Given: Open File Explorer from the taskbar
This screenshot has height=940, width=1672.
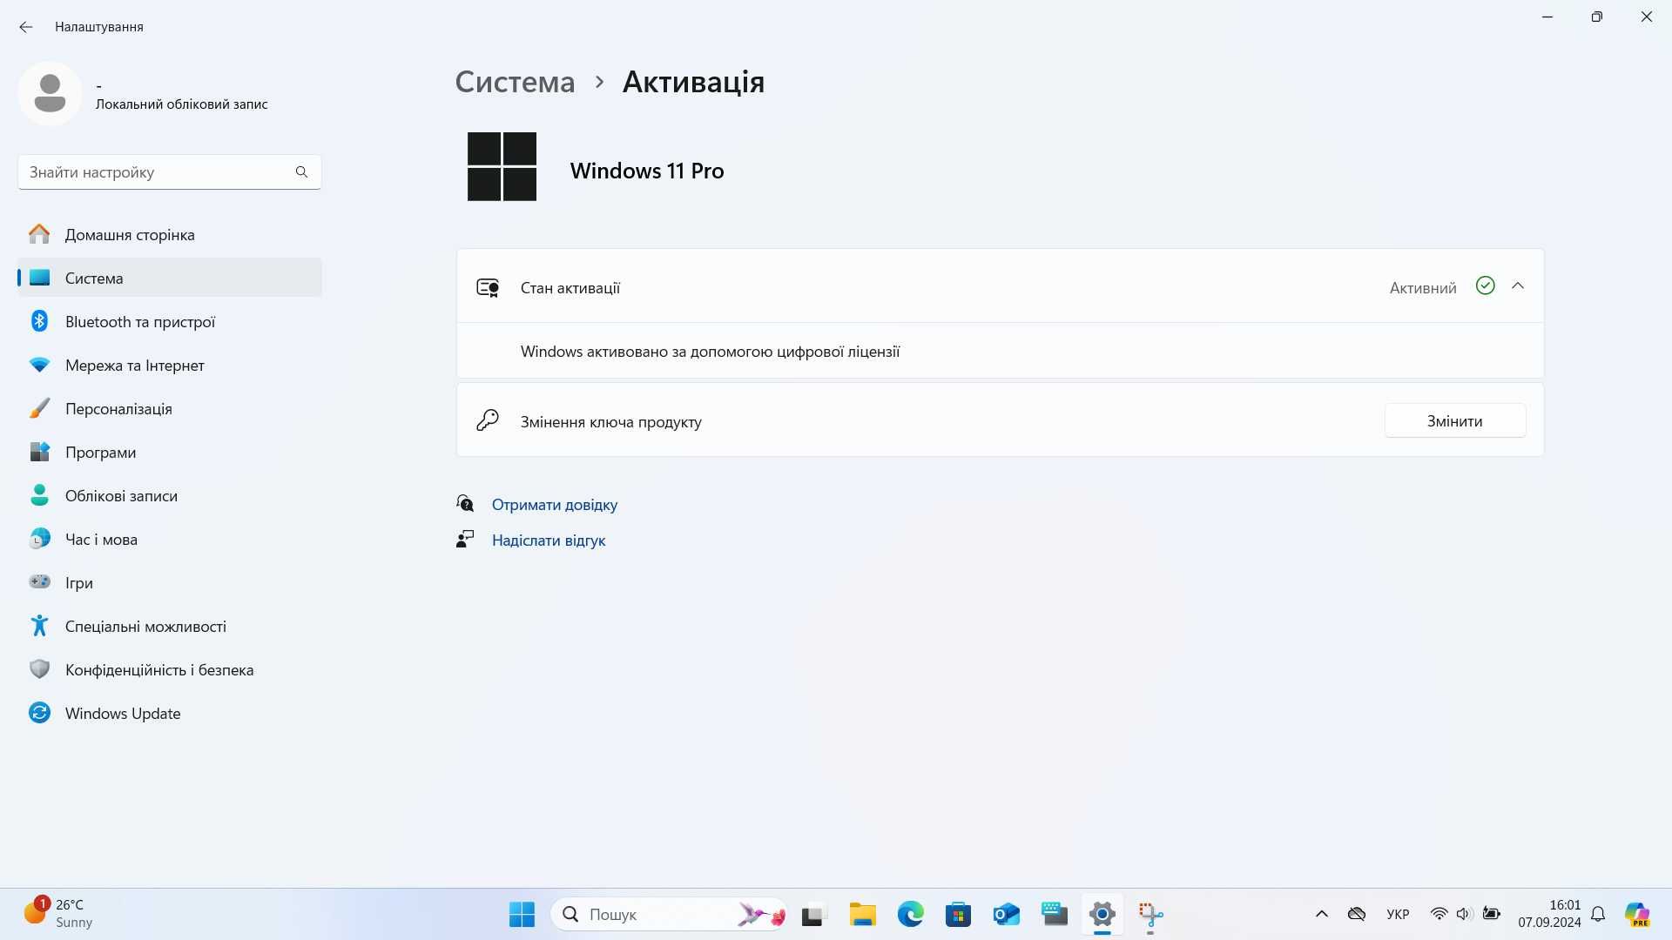Looking at the screenshot, I should tap(862, 914).
